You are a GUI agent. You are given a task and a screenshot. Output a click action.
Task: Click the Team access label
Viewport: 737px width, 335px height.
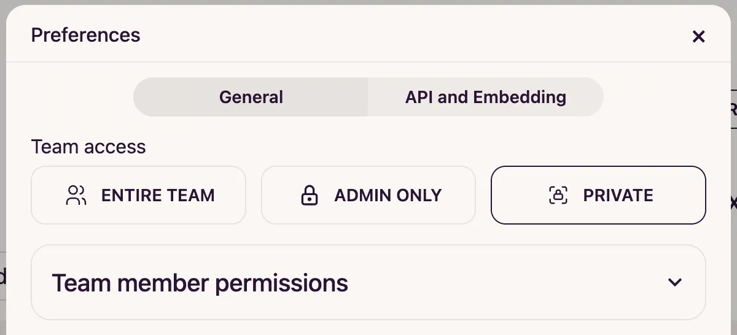point(88,147)
